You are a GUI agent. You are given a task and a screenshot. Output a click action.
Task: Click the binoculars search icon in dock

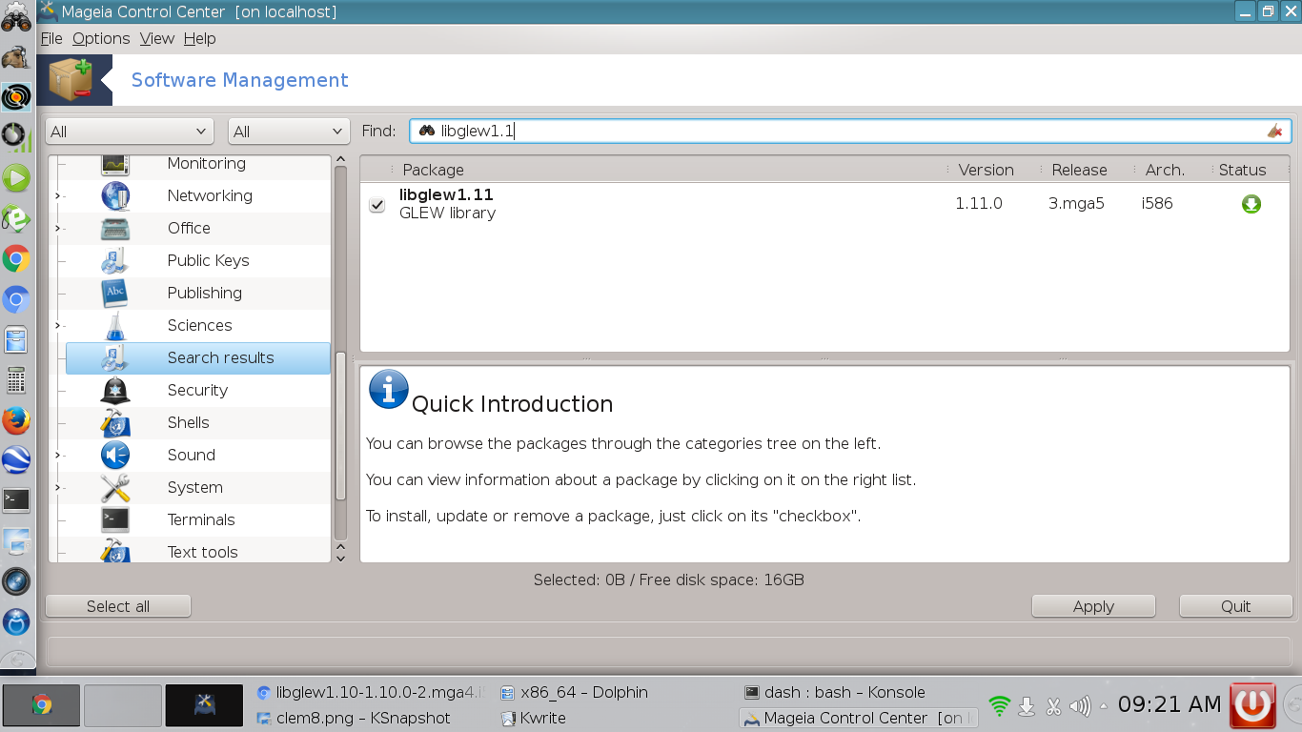pos(16,16)
